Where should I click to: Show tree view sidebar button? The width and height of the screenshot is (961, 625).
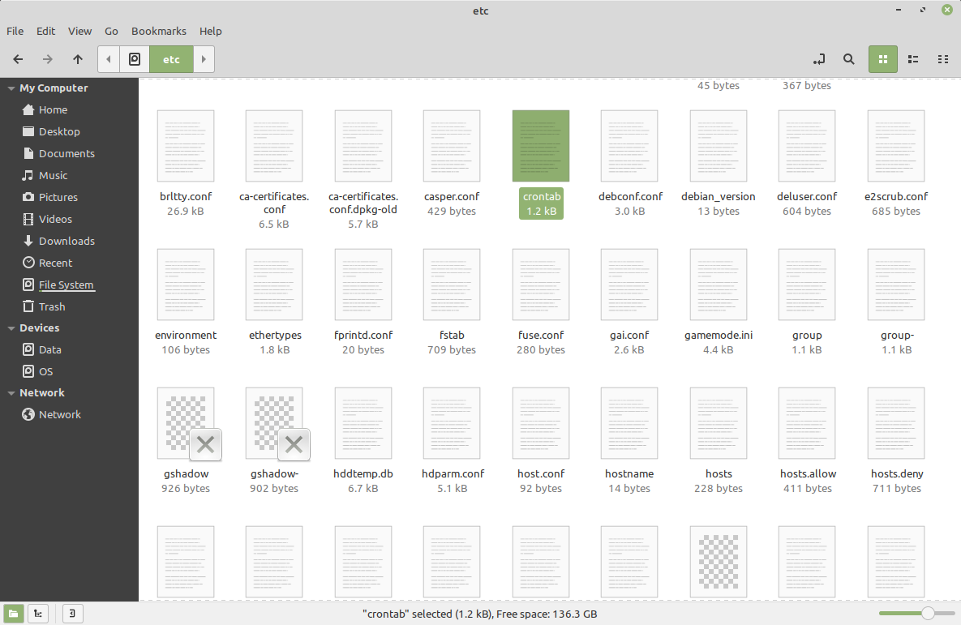[x=38, y=614]
